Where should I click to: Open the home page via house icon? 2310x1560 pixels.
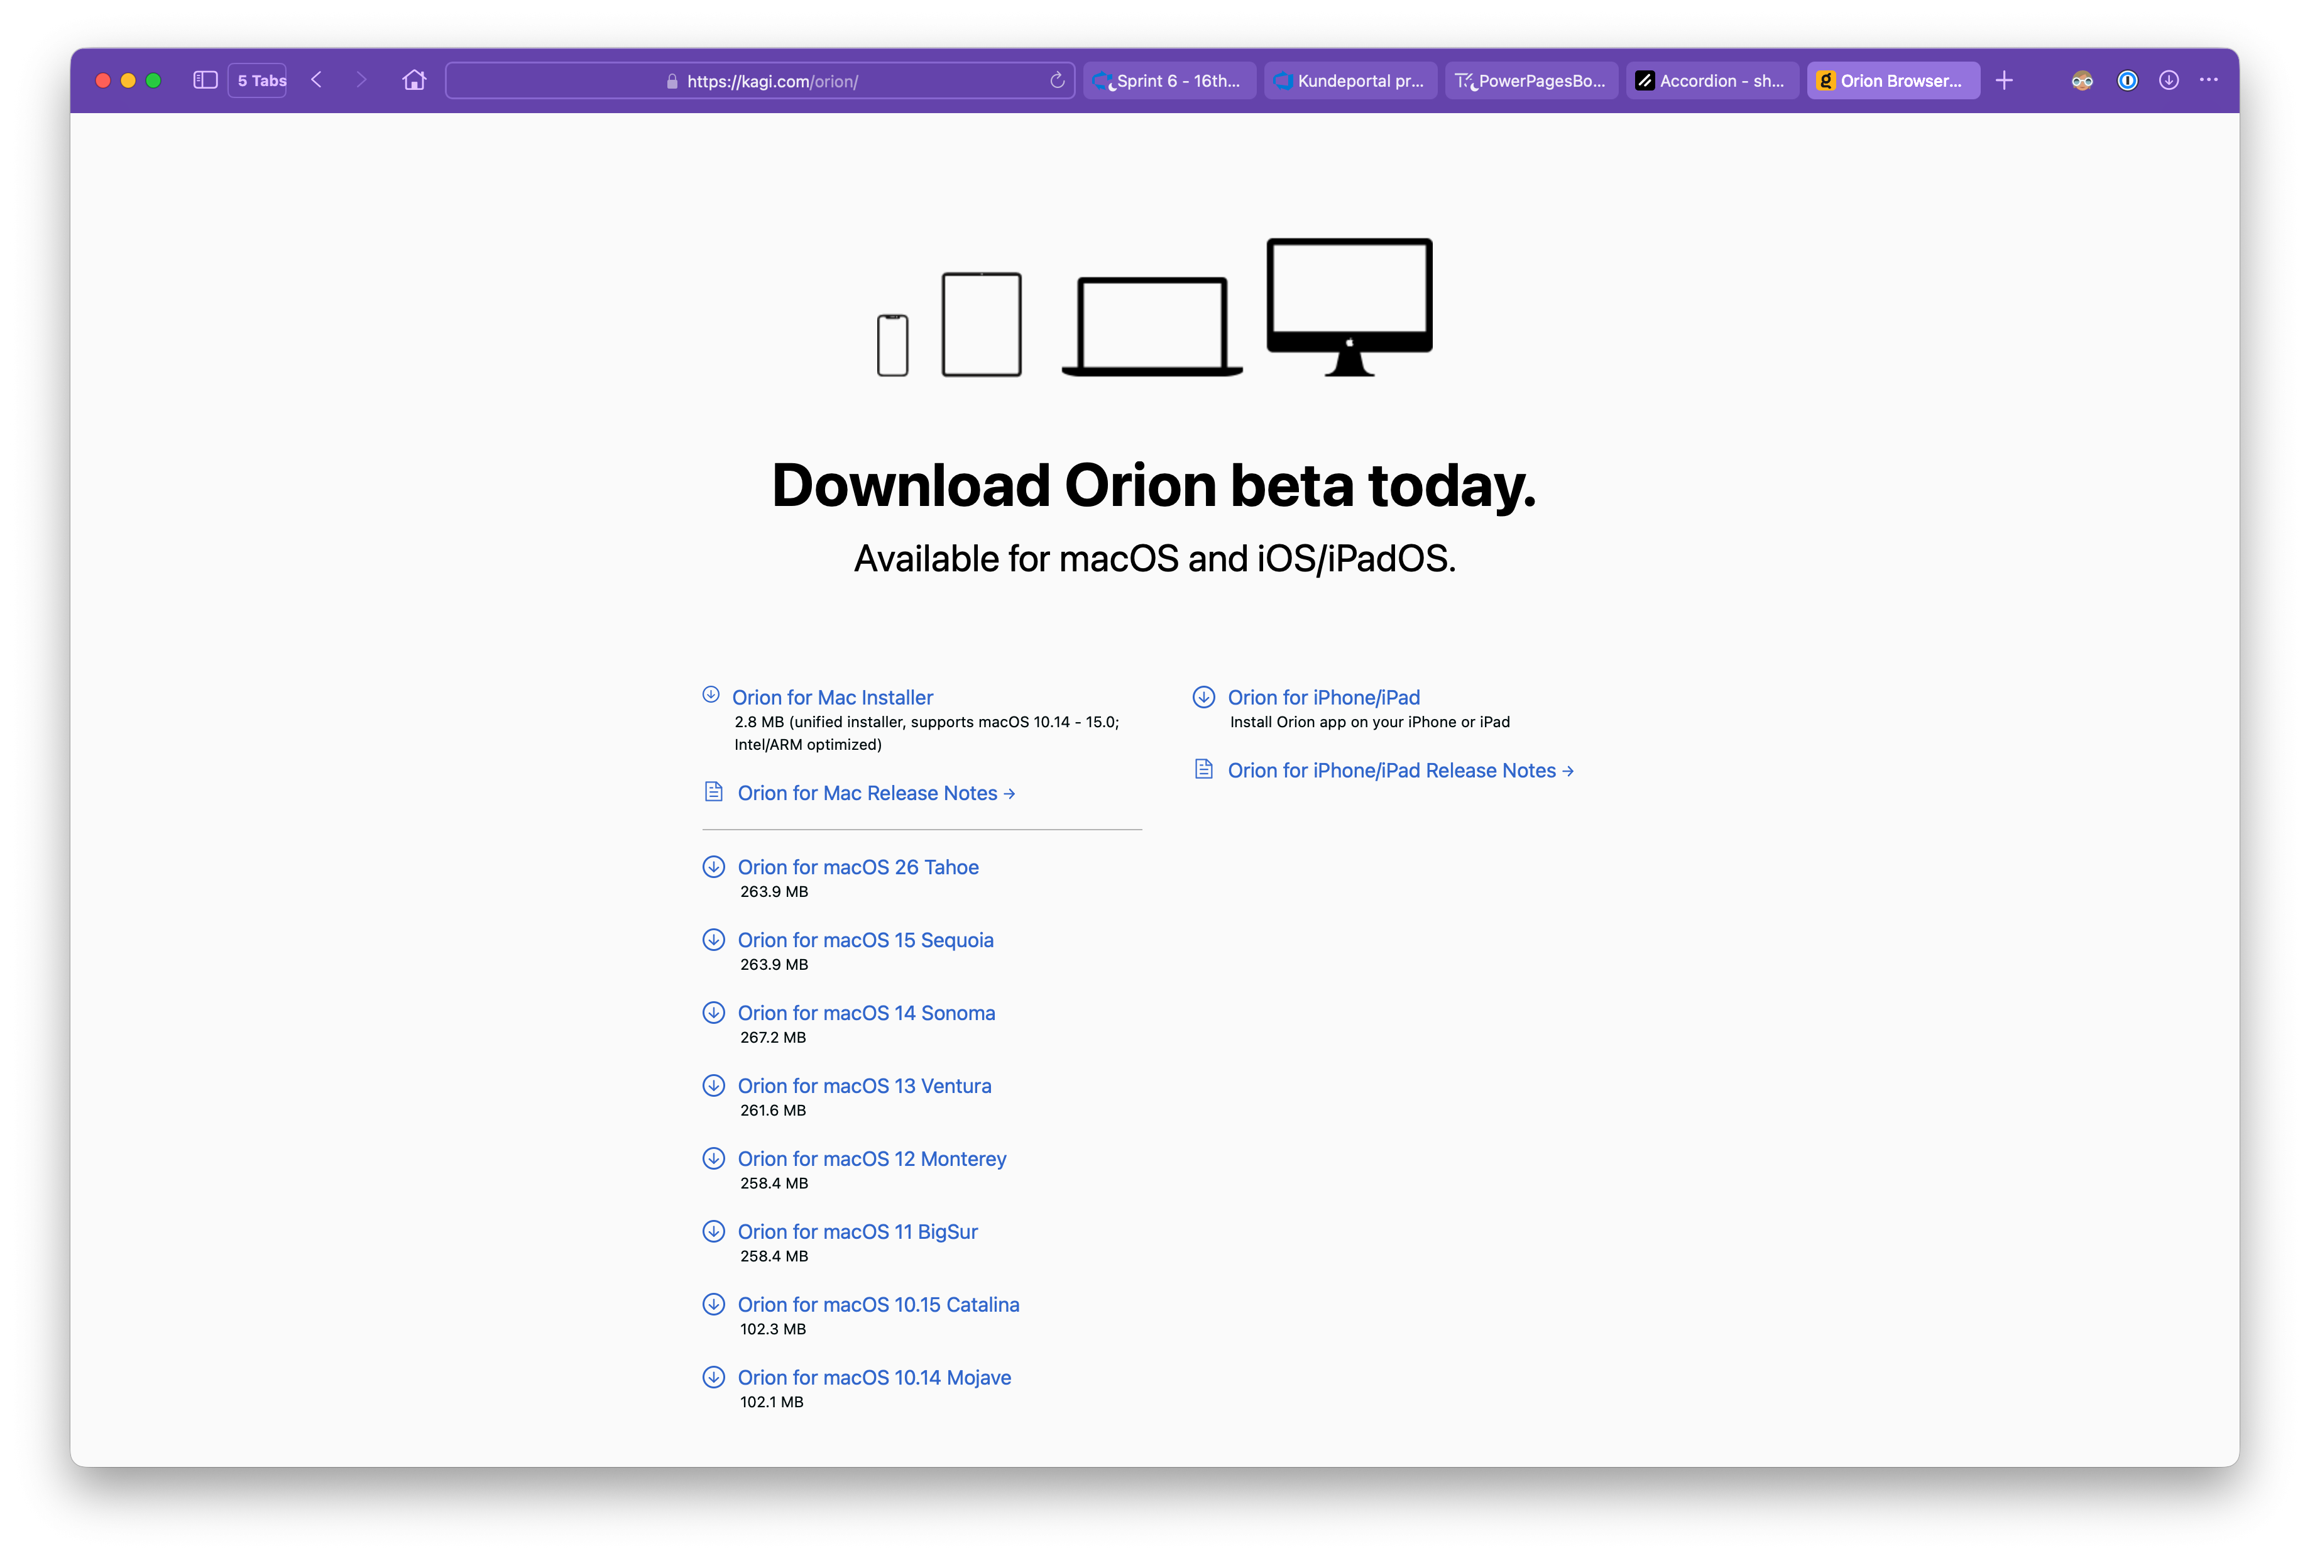415,80
